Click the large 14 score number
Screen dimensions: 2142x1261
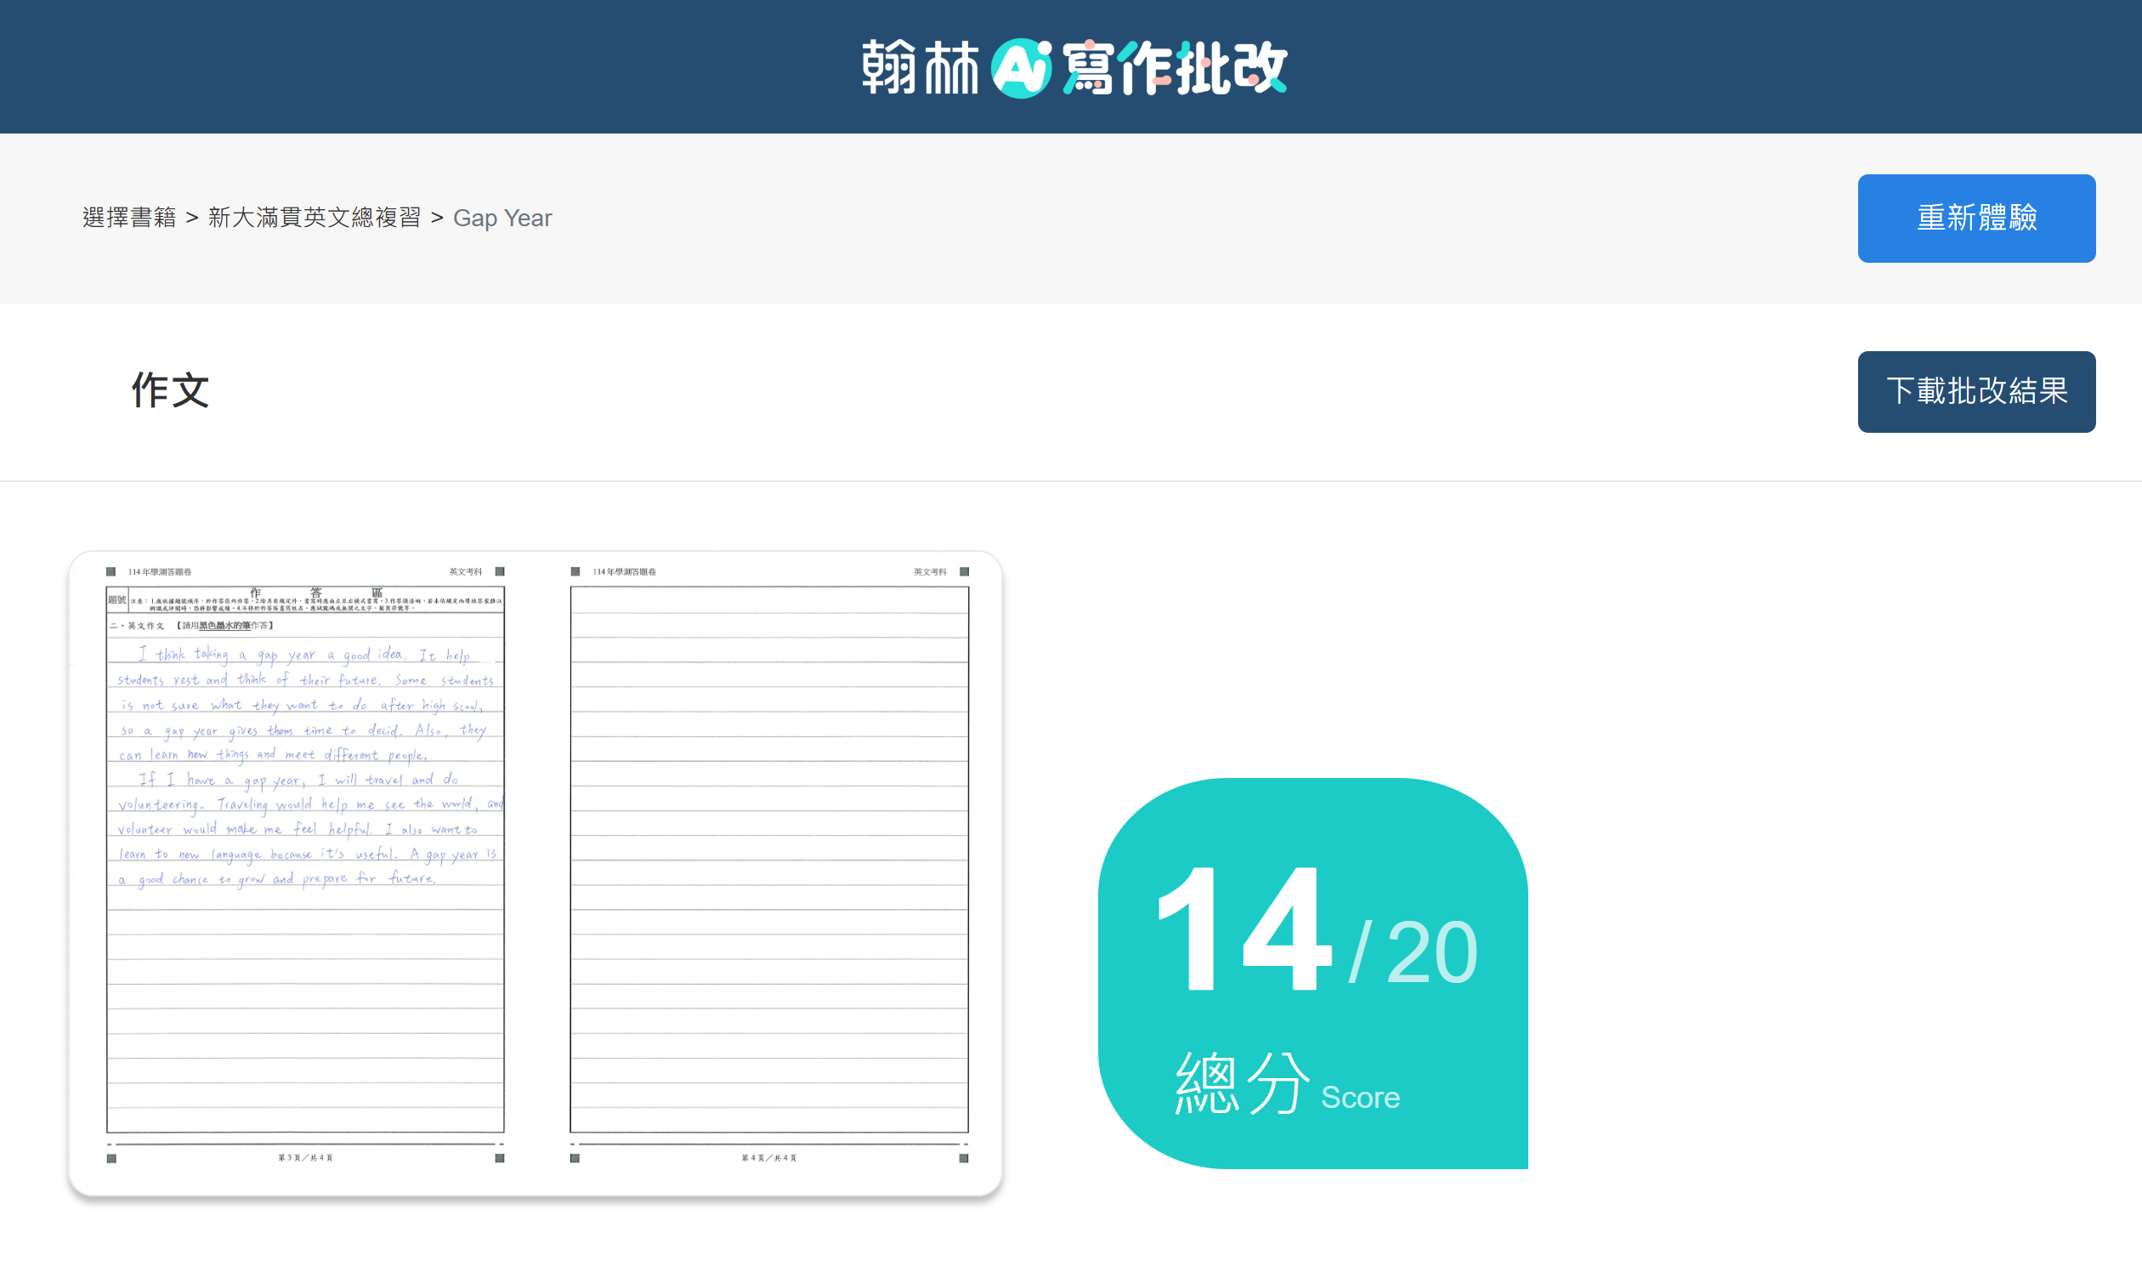1243,929
